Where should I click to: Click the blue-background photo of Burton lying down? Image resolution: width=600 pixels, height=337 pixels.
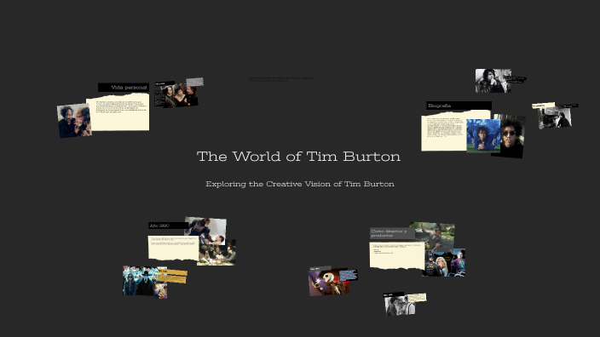point(483,135)
